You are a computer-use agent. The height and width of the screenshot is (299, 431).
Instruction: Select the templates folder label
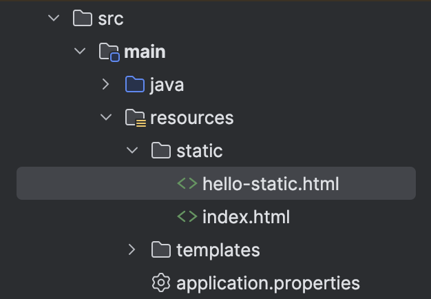coord(218,249)
